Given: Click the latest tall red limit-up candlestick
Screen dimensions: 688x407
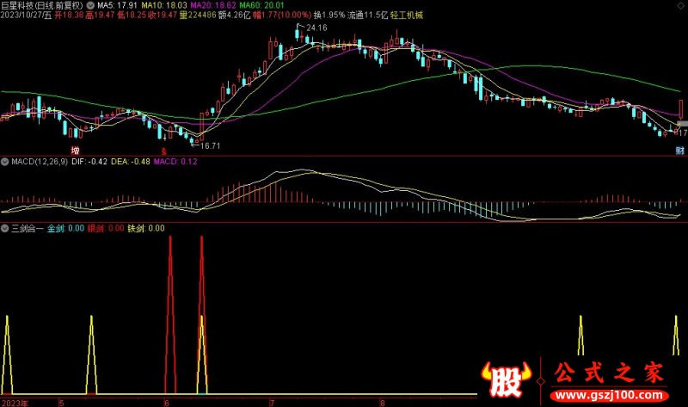Looking at the screenshot, I should 680,109.
